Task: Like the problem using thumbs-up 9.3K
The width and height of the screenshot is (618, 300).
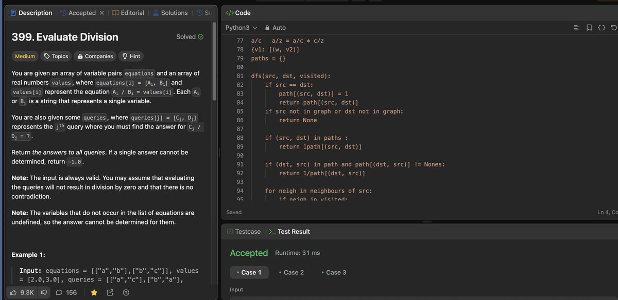Action: coord(22,293)
